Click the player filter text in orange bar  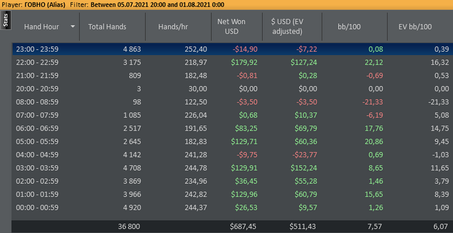113,5
